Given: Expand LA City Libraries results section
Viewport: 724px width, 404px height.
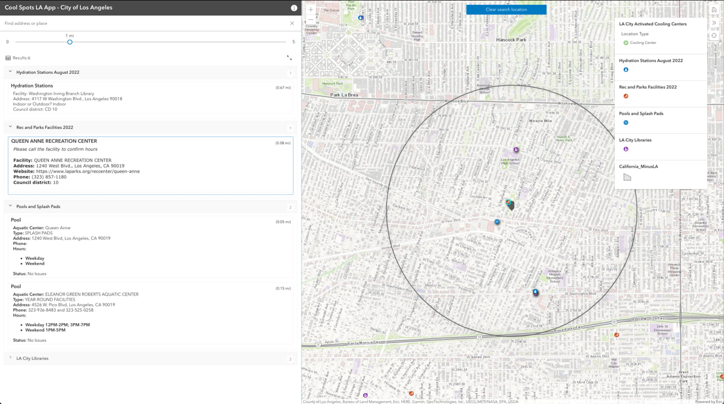Looking at the screenshot, I should coord(10,358).
